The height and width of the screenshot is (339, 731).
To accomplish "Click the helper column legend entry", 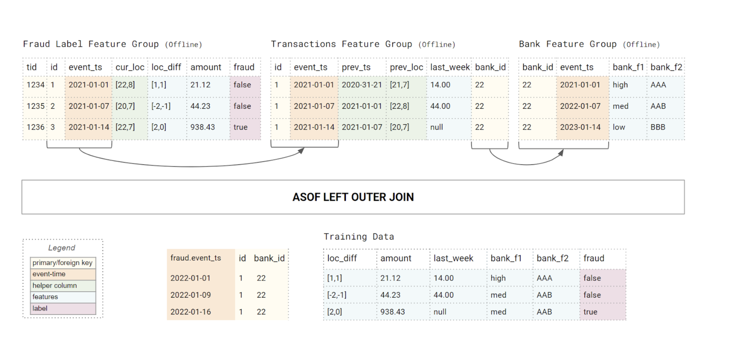I will tap(63, 286).
